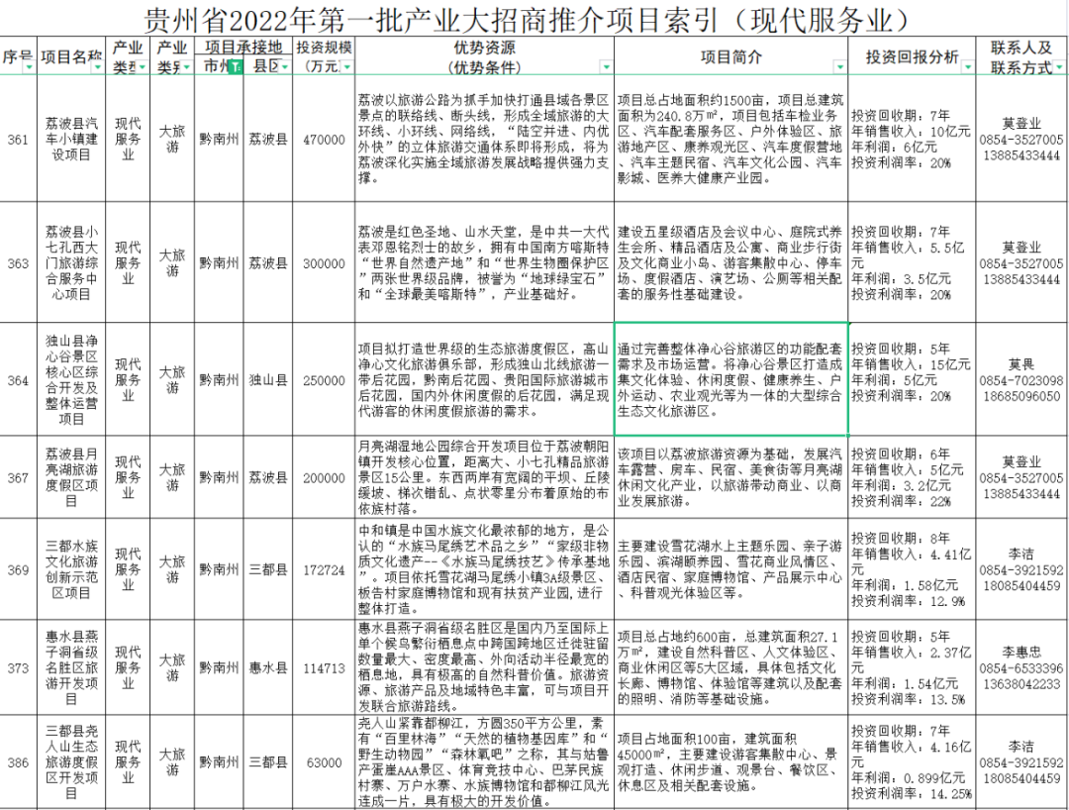
Task: Select the cell with investment 470000
Action: pyautogui.click(x=324, y=140)
